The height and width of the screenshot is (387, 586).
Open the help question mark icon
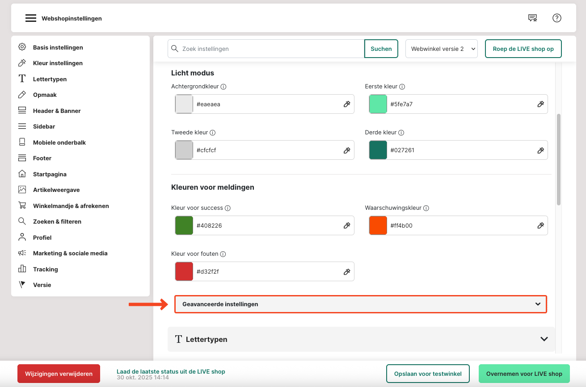click(x=556, y=18)
